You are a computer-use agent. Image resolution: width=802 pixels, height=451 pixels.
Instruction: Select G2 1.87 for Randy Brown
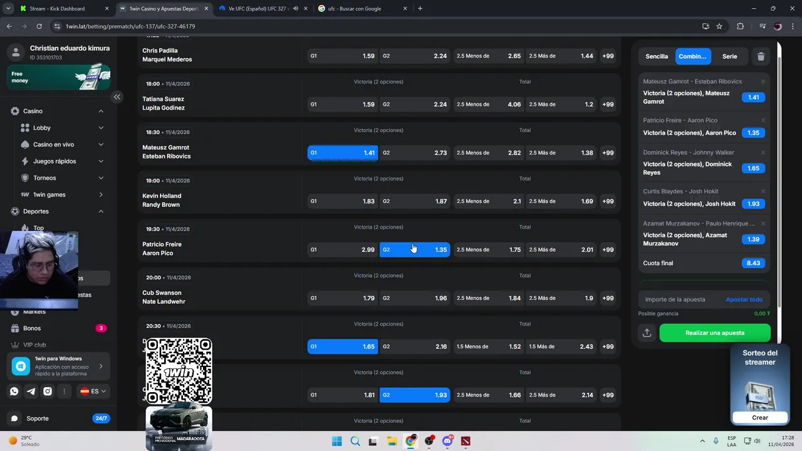pyautogui.click(x=415, y=201)
